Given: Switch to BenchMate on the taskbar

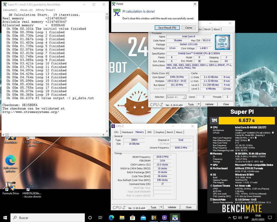Looking at the screenshot, I should click(x=154, y=218).
